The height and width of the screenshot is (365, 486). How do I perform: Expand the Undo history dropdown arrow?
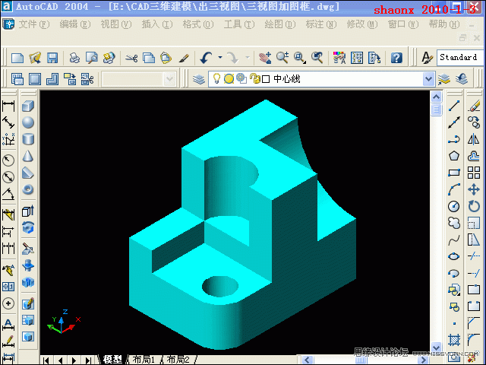(220, 58)
